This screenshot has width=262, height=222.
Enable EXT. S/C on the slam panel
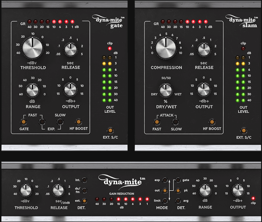tap(244, 130)
